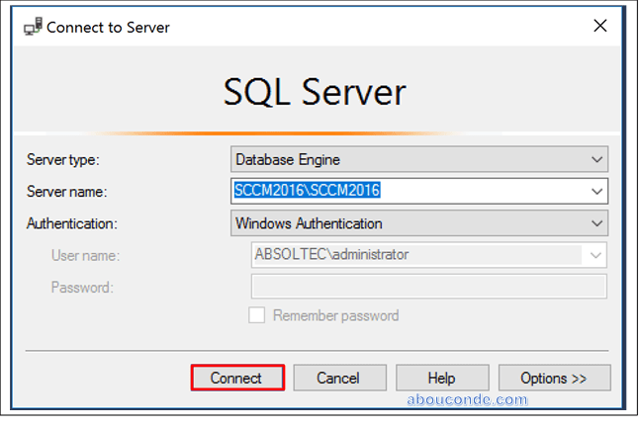The width and height of the screenshot is (639, 428).
Task: Click the SQL Server banner heading
Action: coord(315,93)
